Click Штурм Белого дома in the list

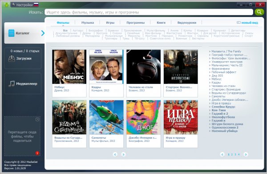point(227,124)
